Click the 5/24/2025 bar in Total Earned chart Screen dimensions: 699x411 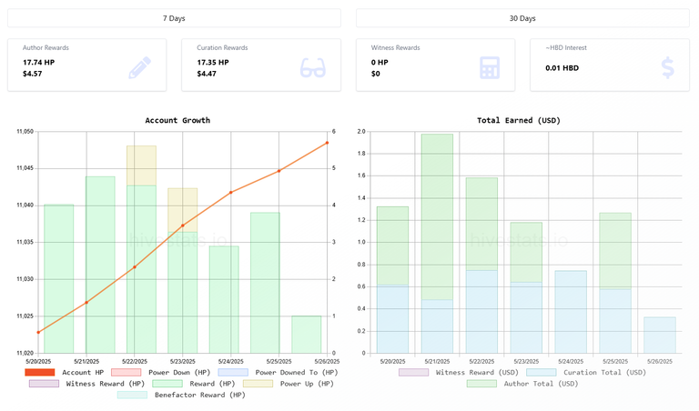coord(571,312)
